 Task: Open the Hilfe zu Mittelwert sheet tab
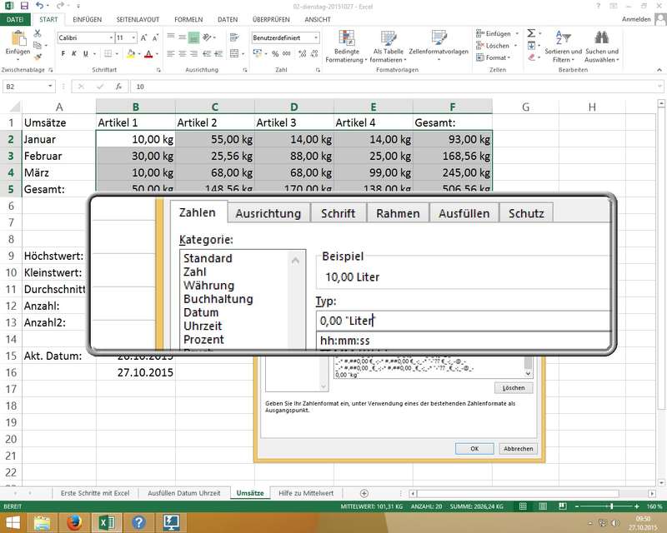click(x=306, y=493)
